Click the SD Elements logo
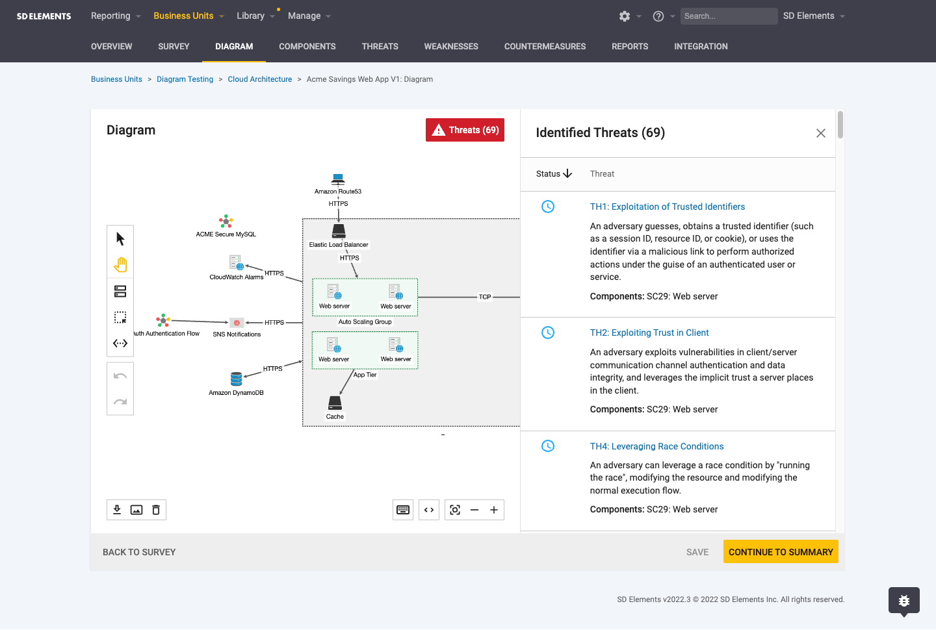The width and height of the screenshot is (936, 630). click(44, 16)
